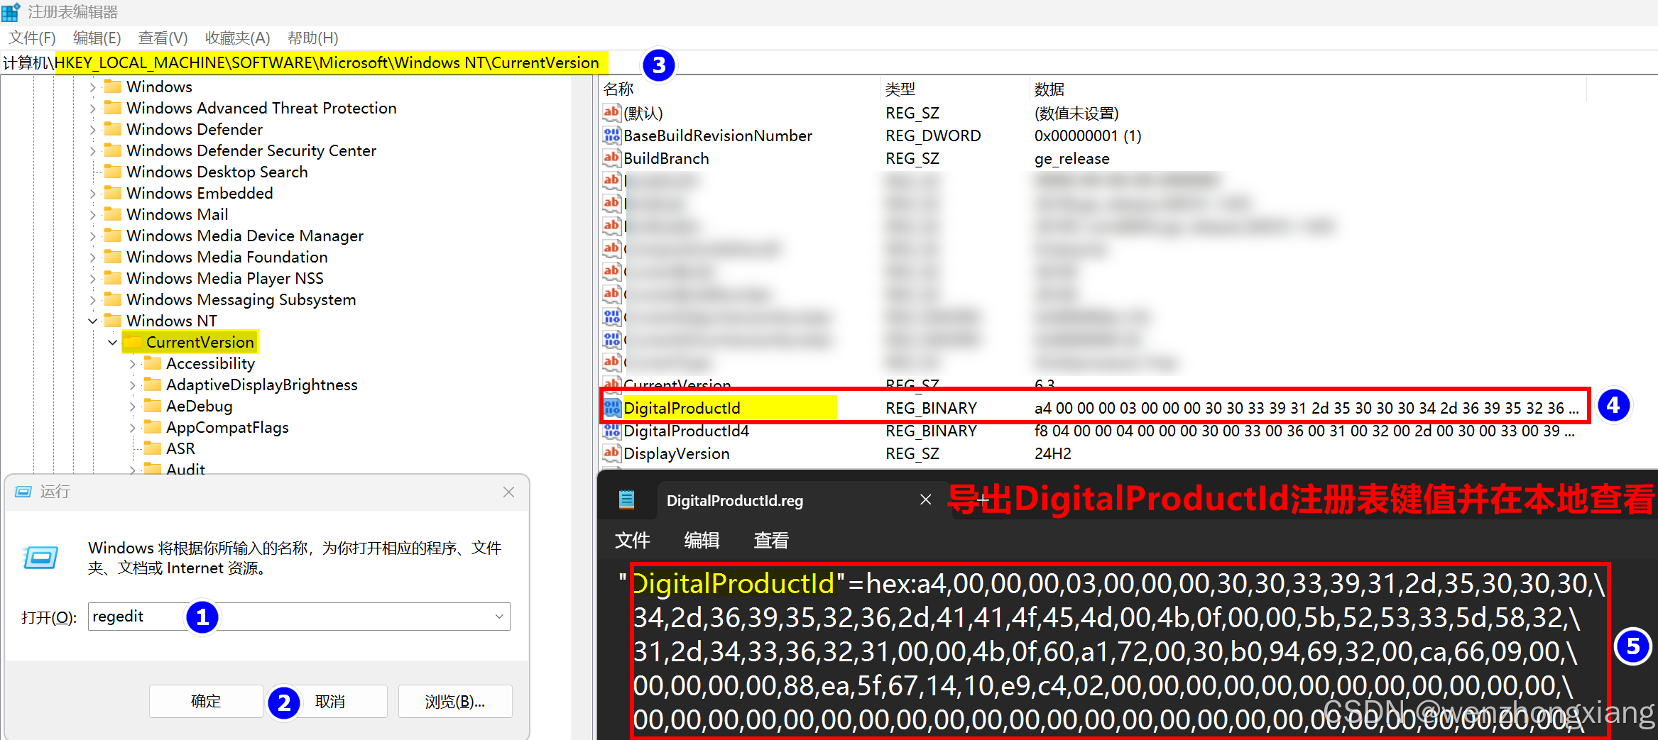The height and width of the screenshot is (740, 1658).
Task: Open the Run dialog command dropdown arrow
Action: (499, 617)
